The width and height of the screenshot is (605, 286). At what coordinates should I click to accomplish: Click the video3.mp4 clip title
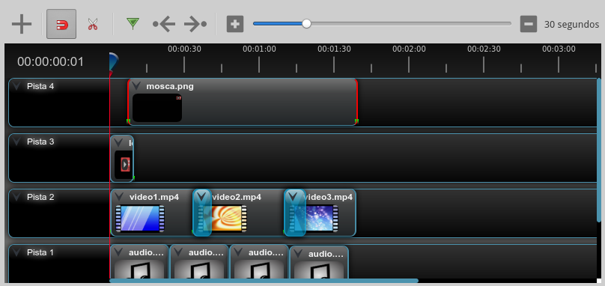pos(328,197)
